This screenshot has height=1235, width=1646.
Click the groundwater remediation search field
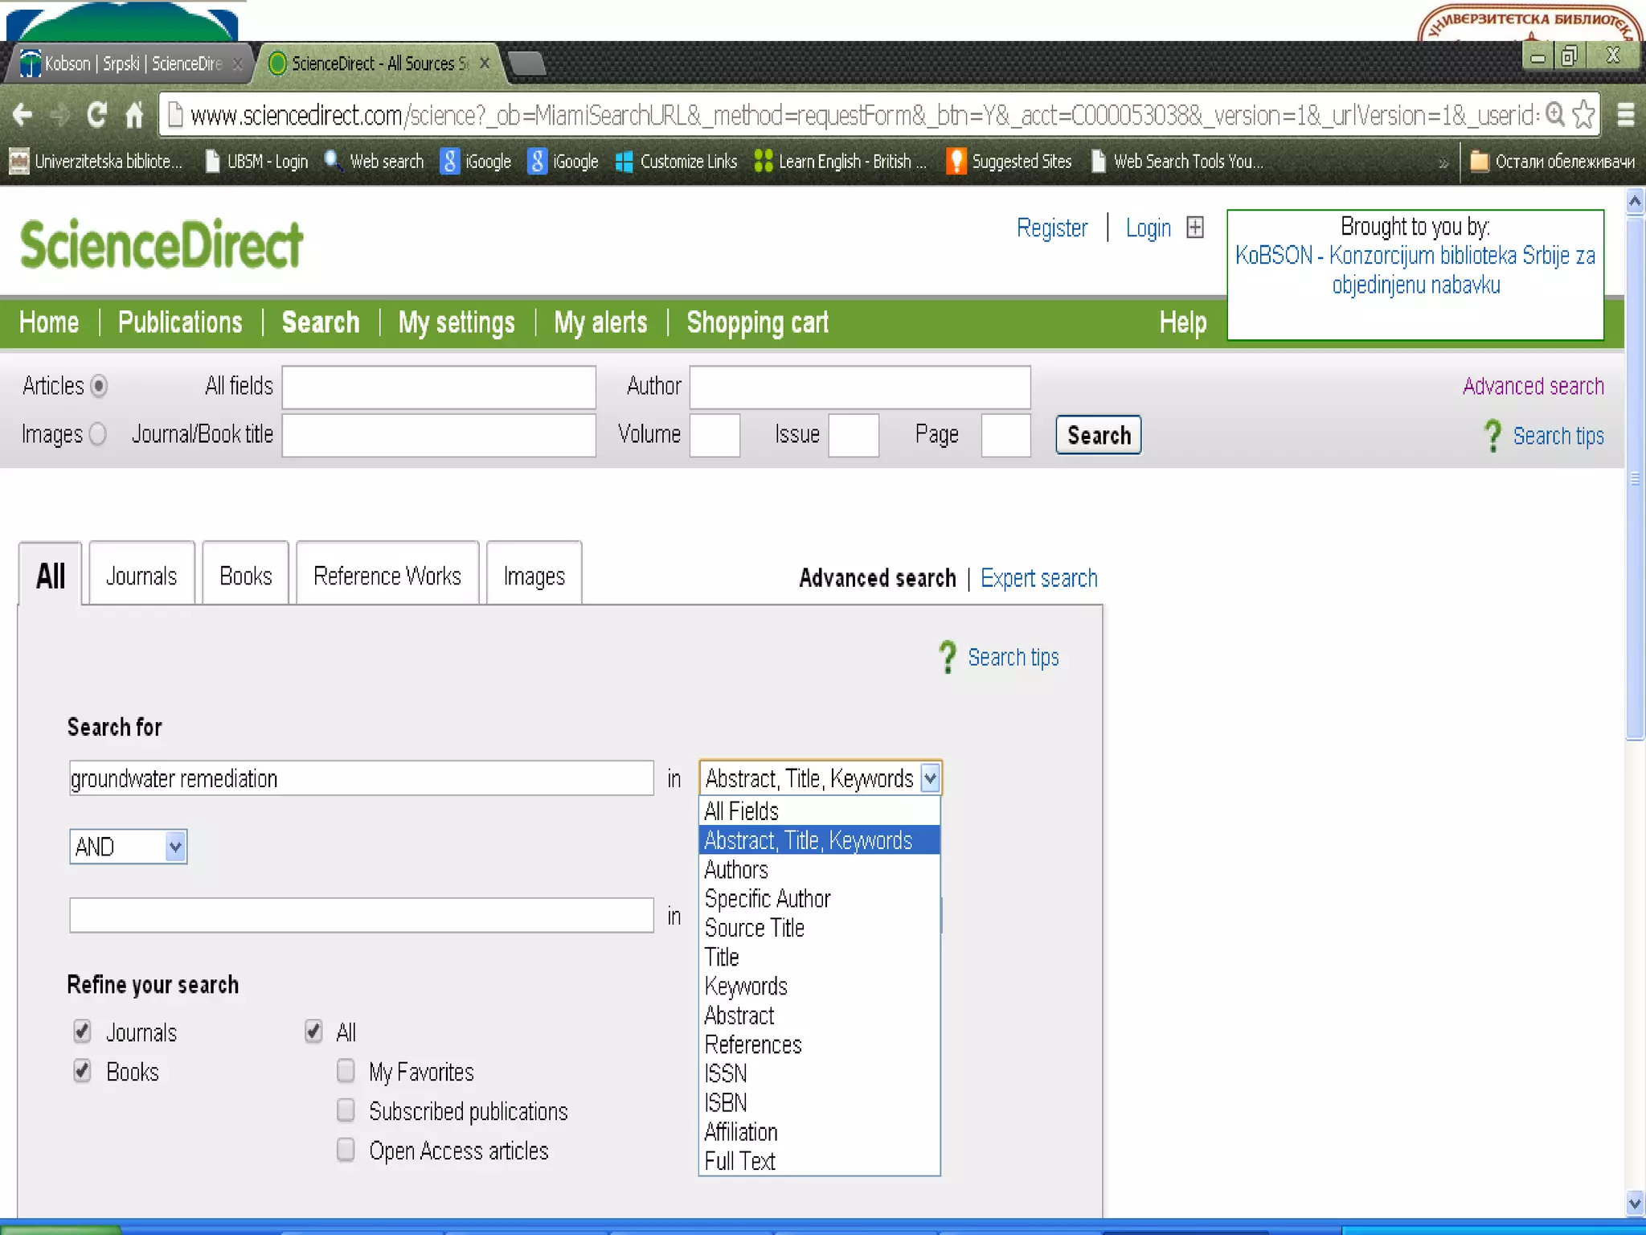point(361,778)
